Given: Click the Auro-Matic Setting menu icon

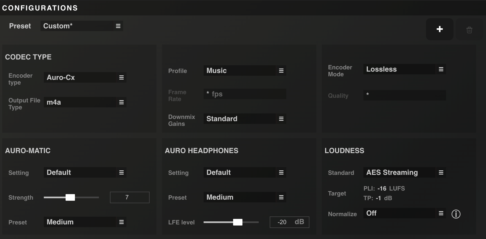Looking at the screenshot, I should pyautogui.click(x=121, y=172).
